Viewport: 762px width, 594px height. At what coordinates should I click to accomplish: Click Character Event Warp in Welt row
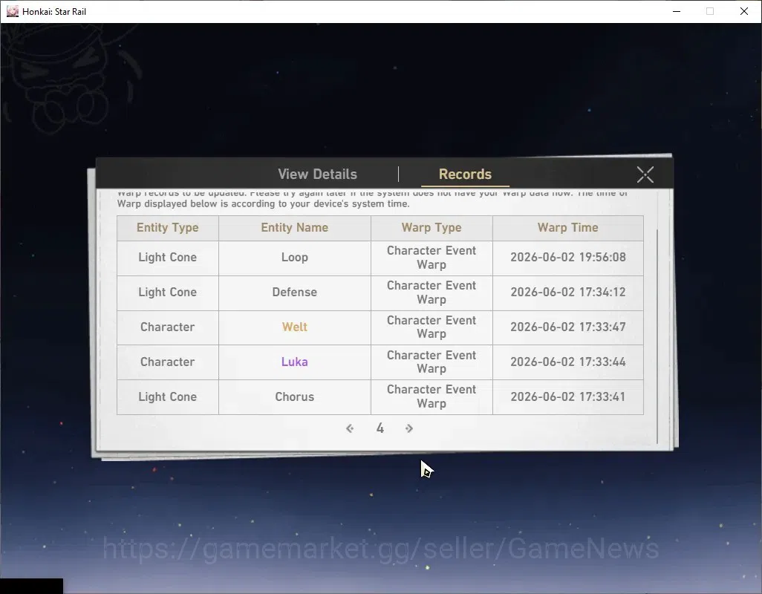click(x=432, y=327)
